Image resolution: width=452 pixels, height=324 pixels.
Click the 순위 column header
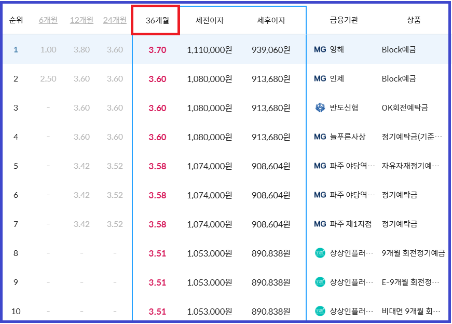(16, 20)
